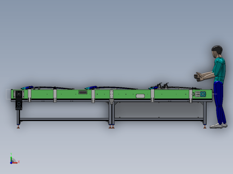Select the center double support leg of the frame

pos(112,114)
